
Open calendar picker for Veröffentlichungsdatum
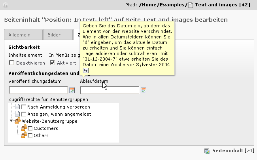72,90
